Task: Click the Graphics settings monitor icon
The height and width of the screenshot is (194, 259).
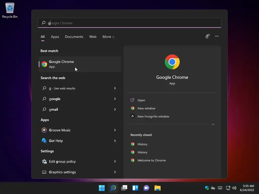Action: tap(44, 172)
